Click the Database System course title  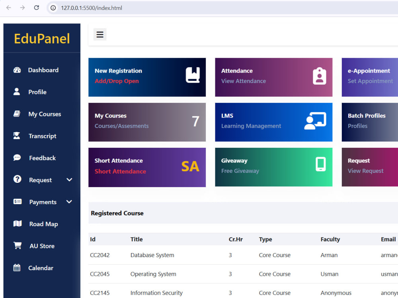(152, 255)
